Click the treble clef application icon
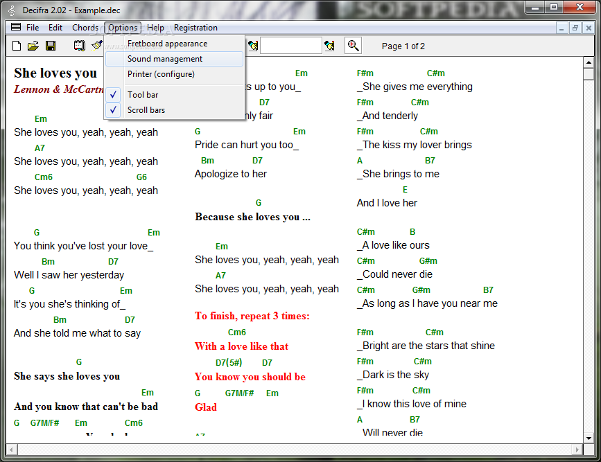 [12, 10]
